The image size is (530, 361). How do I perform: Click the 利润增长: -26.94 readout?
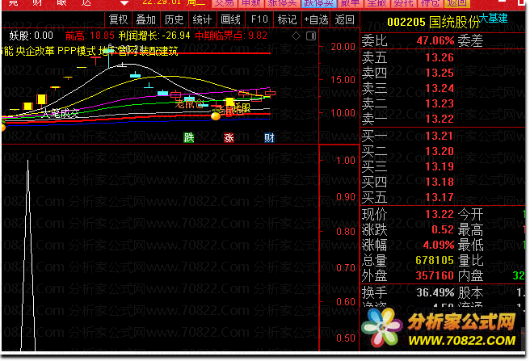(x=154, y=36)
